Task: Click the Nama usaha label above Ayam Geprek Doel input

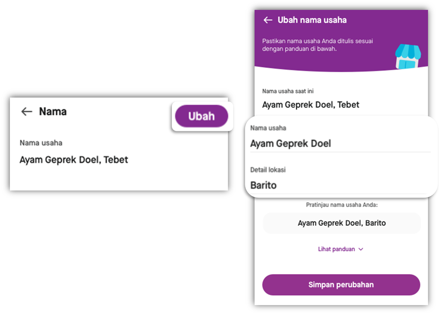Action: (268, 128)
